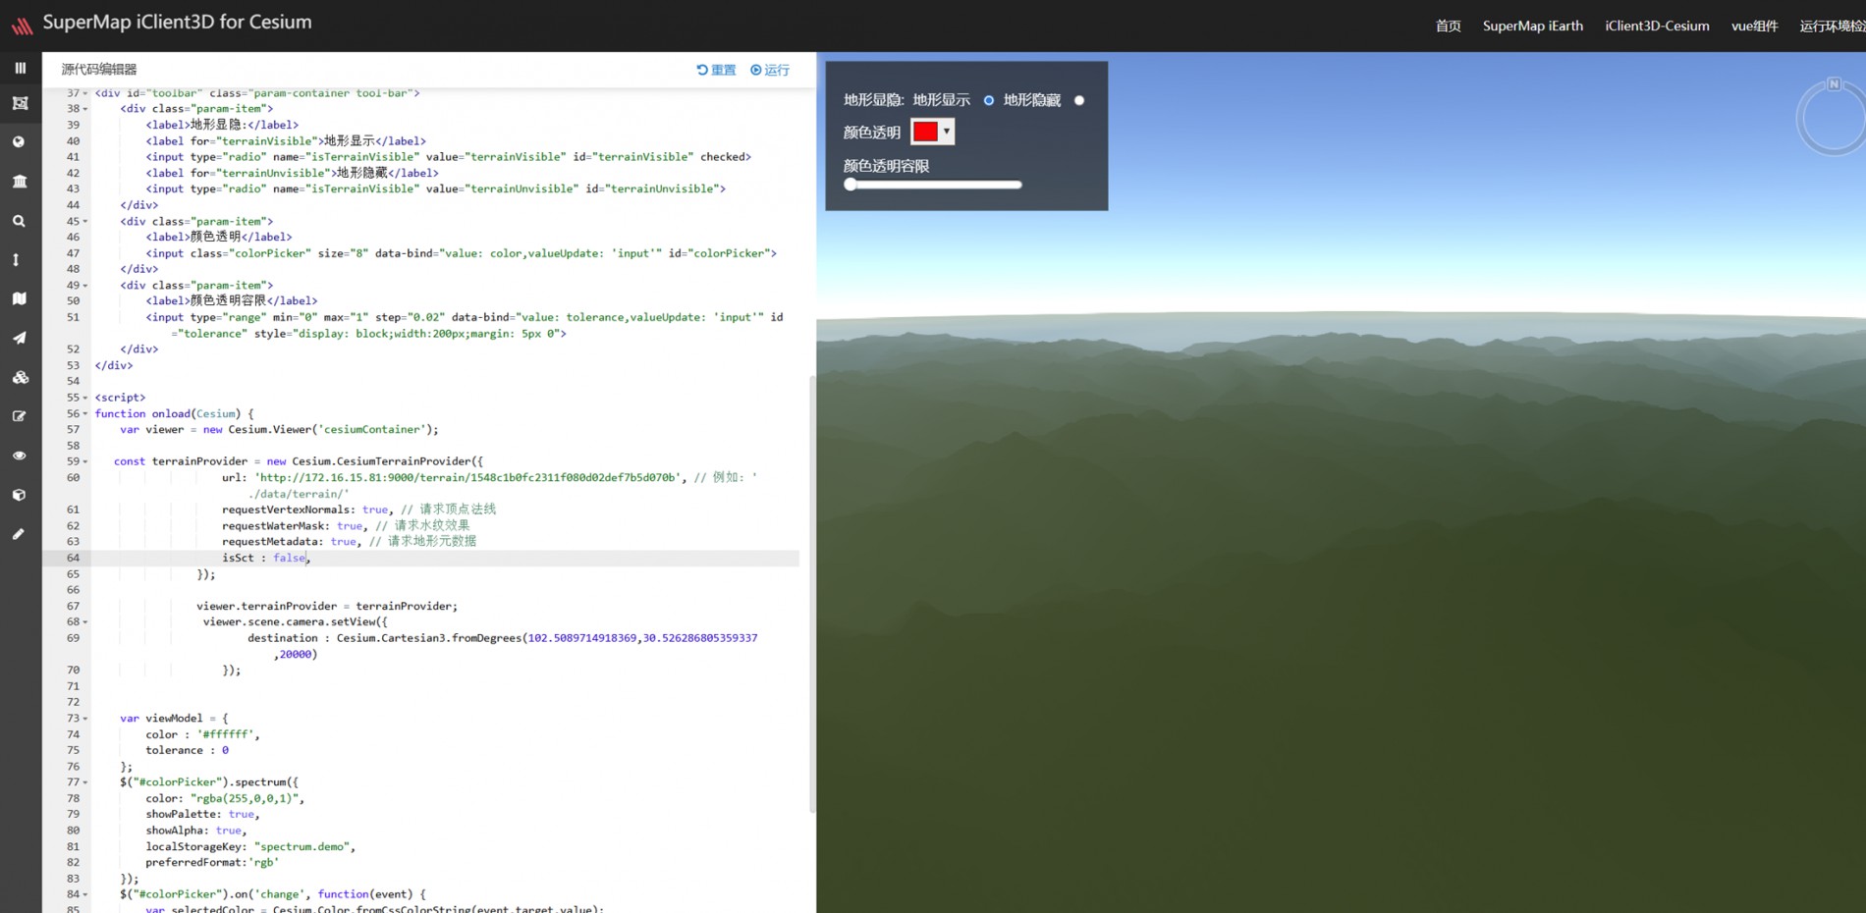Click the compass ring in the 3D view
Image resolution: width=1866 pixels, height=913 pixels.
pyautogui.click(x=1833, y=118)
